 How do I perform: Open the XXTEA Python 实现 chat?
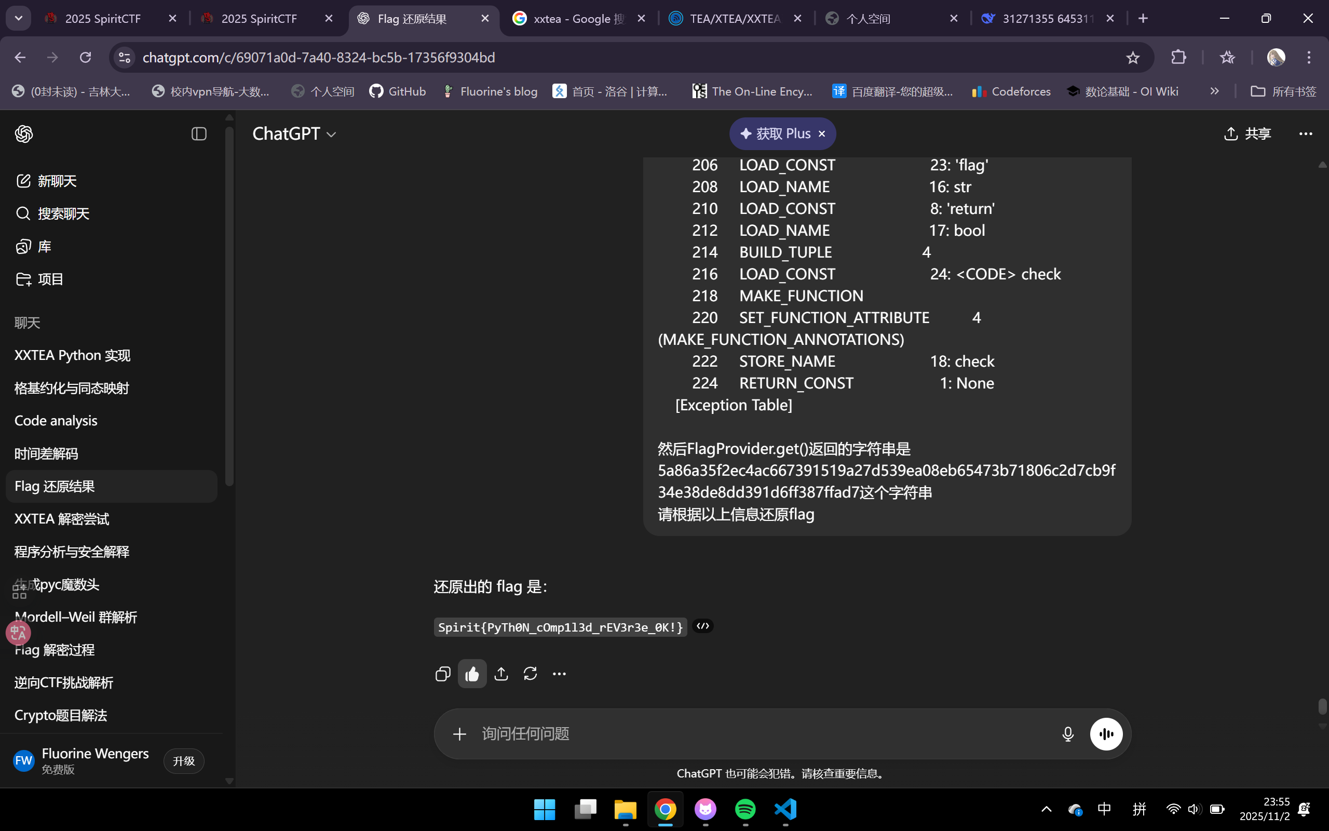(x=72, y=356)
